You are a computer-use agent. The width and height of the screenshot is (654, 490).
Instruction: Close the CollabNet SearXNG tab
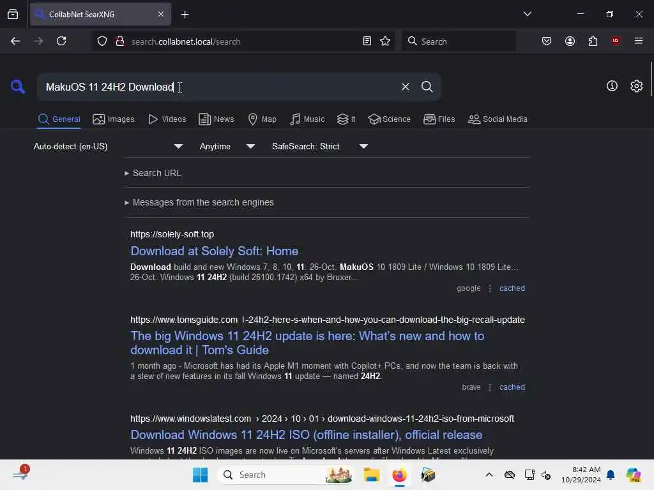tap(161, 14)
